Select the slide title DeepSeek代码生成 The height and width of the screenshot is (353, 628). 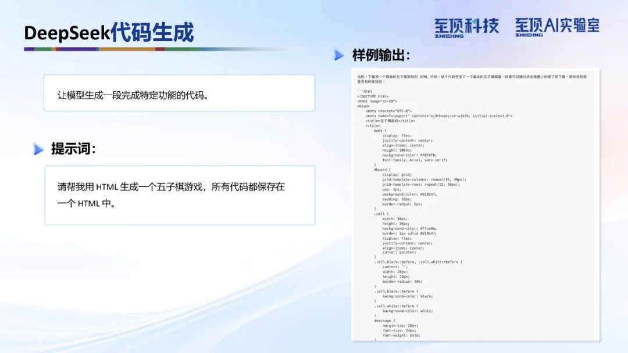pyautogui.click(x=109, y=33)
